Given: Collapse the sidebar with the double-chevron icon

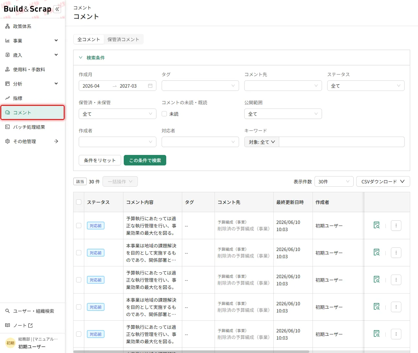Looking at the screenshot, I should coord(57,9).
